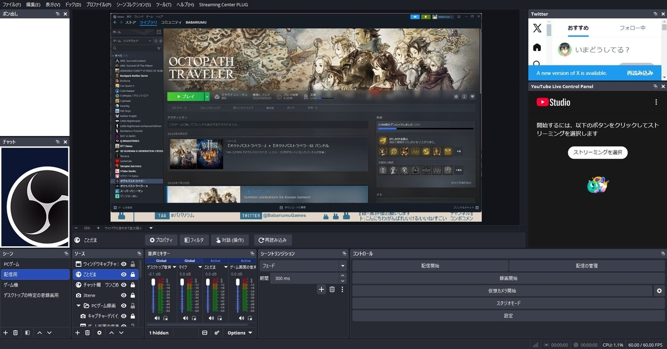Click the X logo in Twitter dock
This screenshot has height=349, width=667.
537,28
